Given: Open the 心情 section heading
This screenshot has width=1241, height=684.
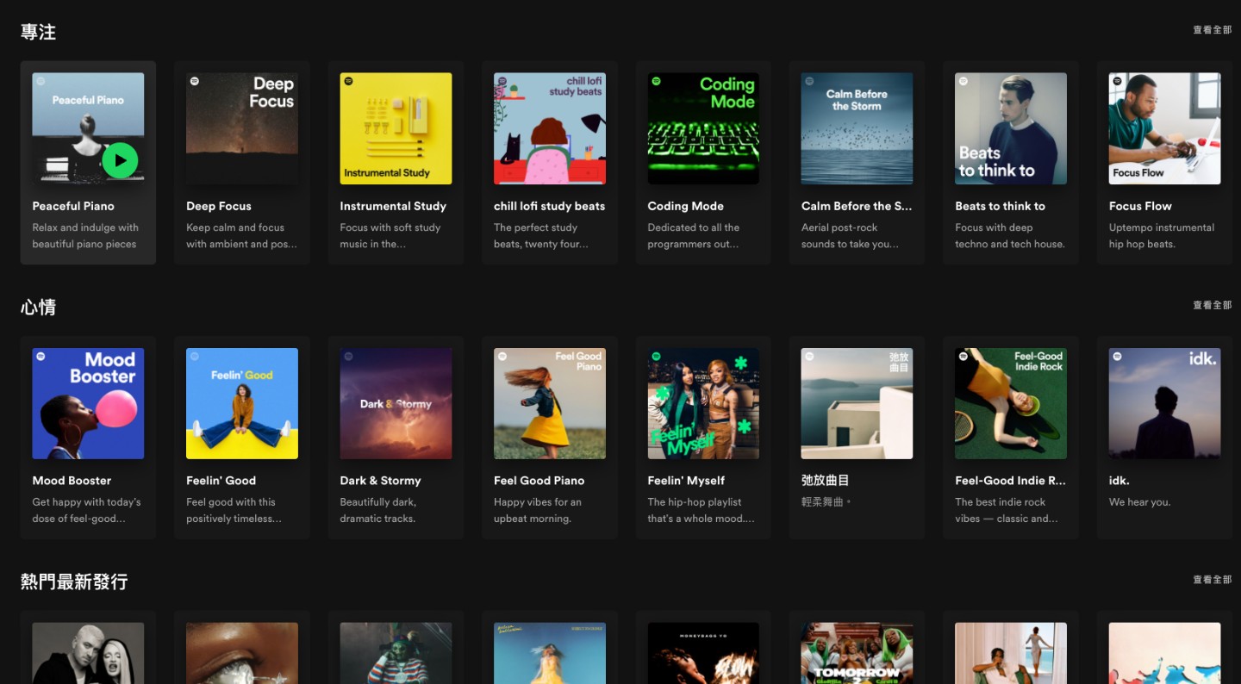Looking at the screenshot, I should (x=39, y=308).
